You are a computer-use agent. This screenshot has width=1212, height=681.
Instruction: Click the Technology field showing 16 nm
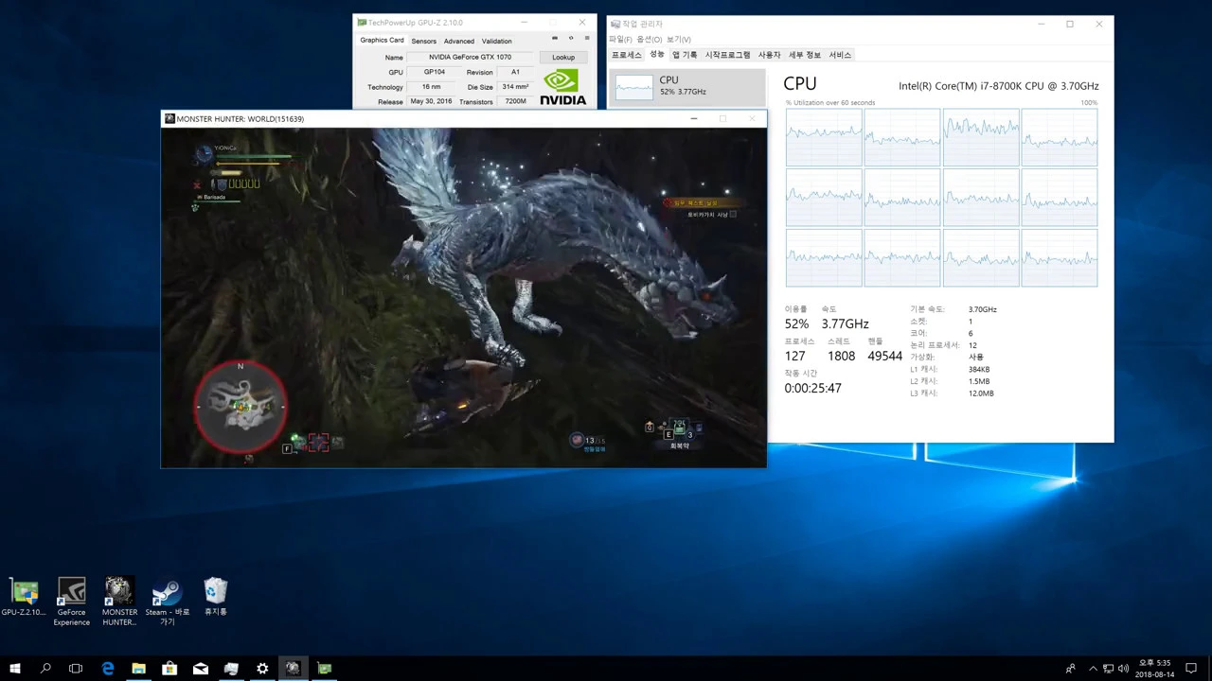pos(431,87)
